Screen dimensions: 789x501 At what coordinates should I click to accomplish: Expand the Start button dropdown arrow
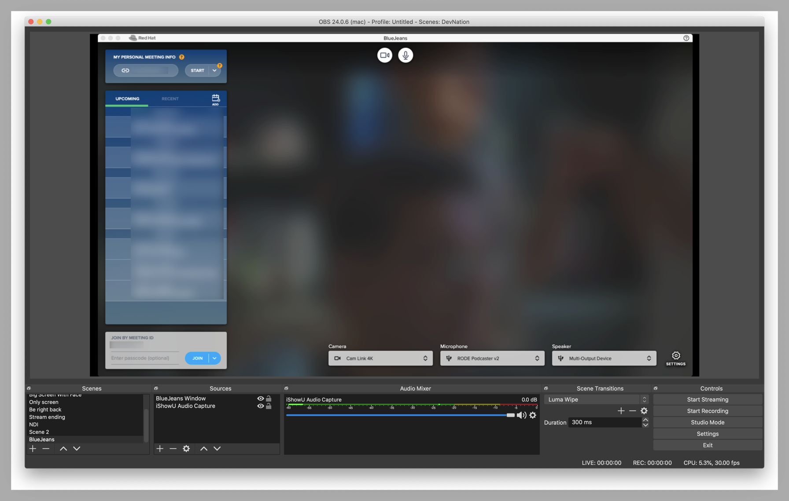[x=214, y=70]
